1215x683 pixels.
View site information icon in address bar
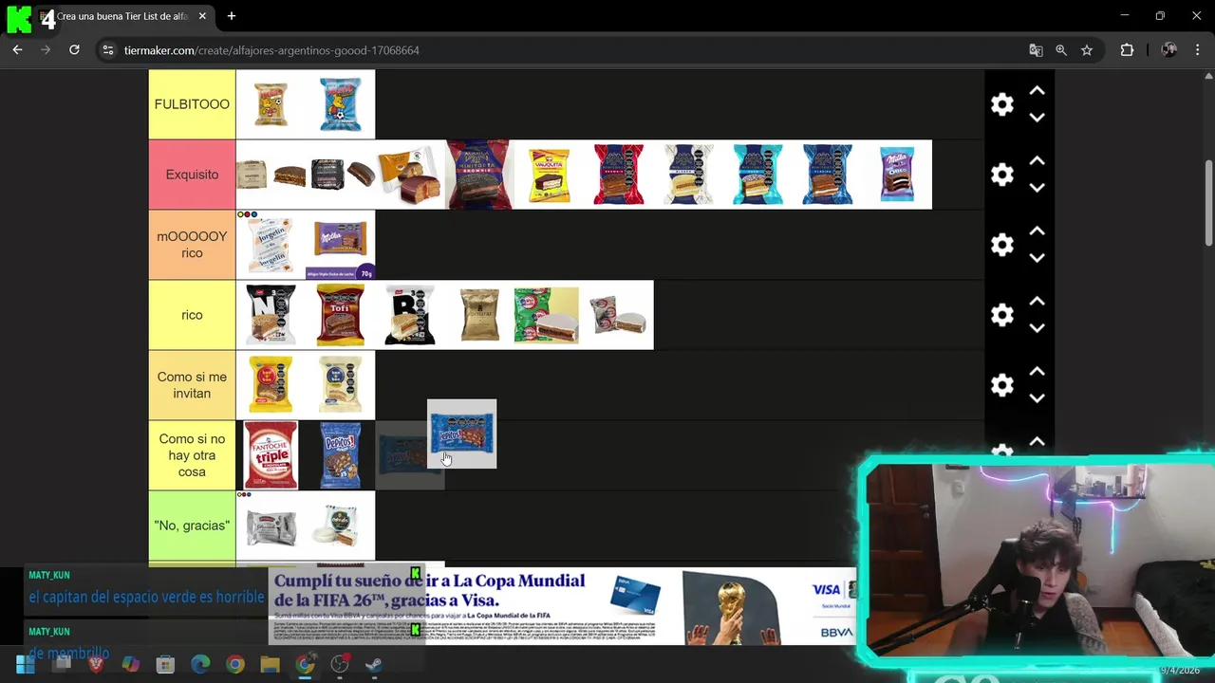tap(108, 50)
